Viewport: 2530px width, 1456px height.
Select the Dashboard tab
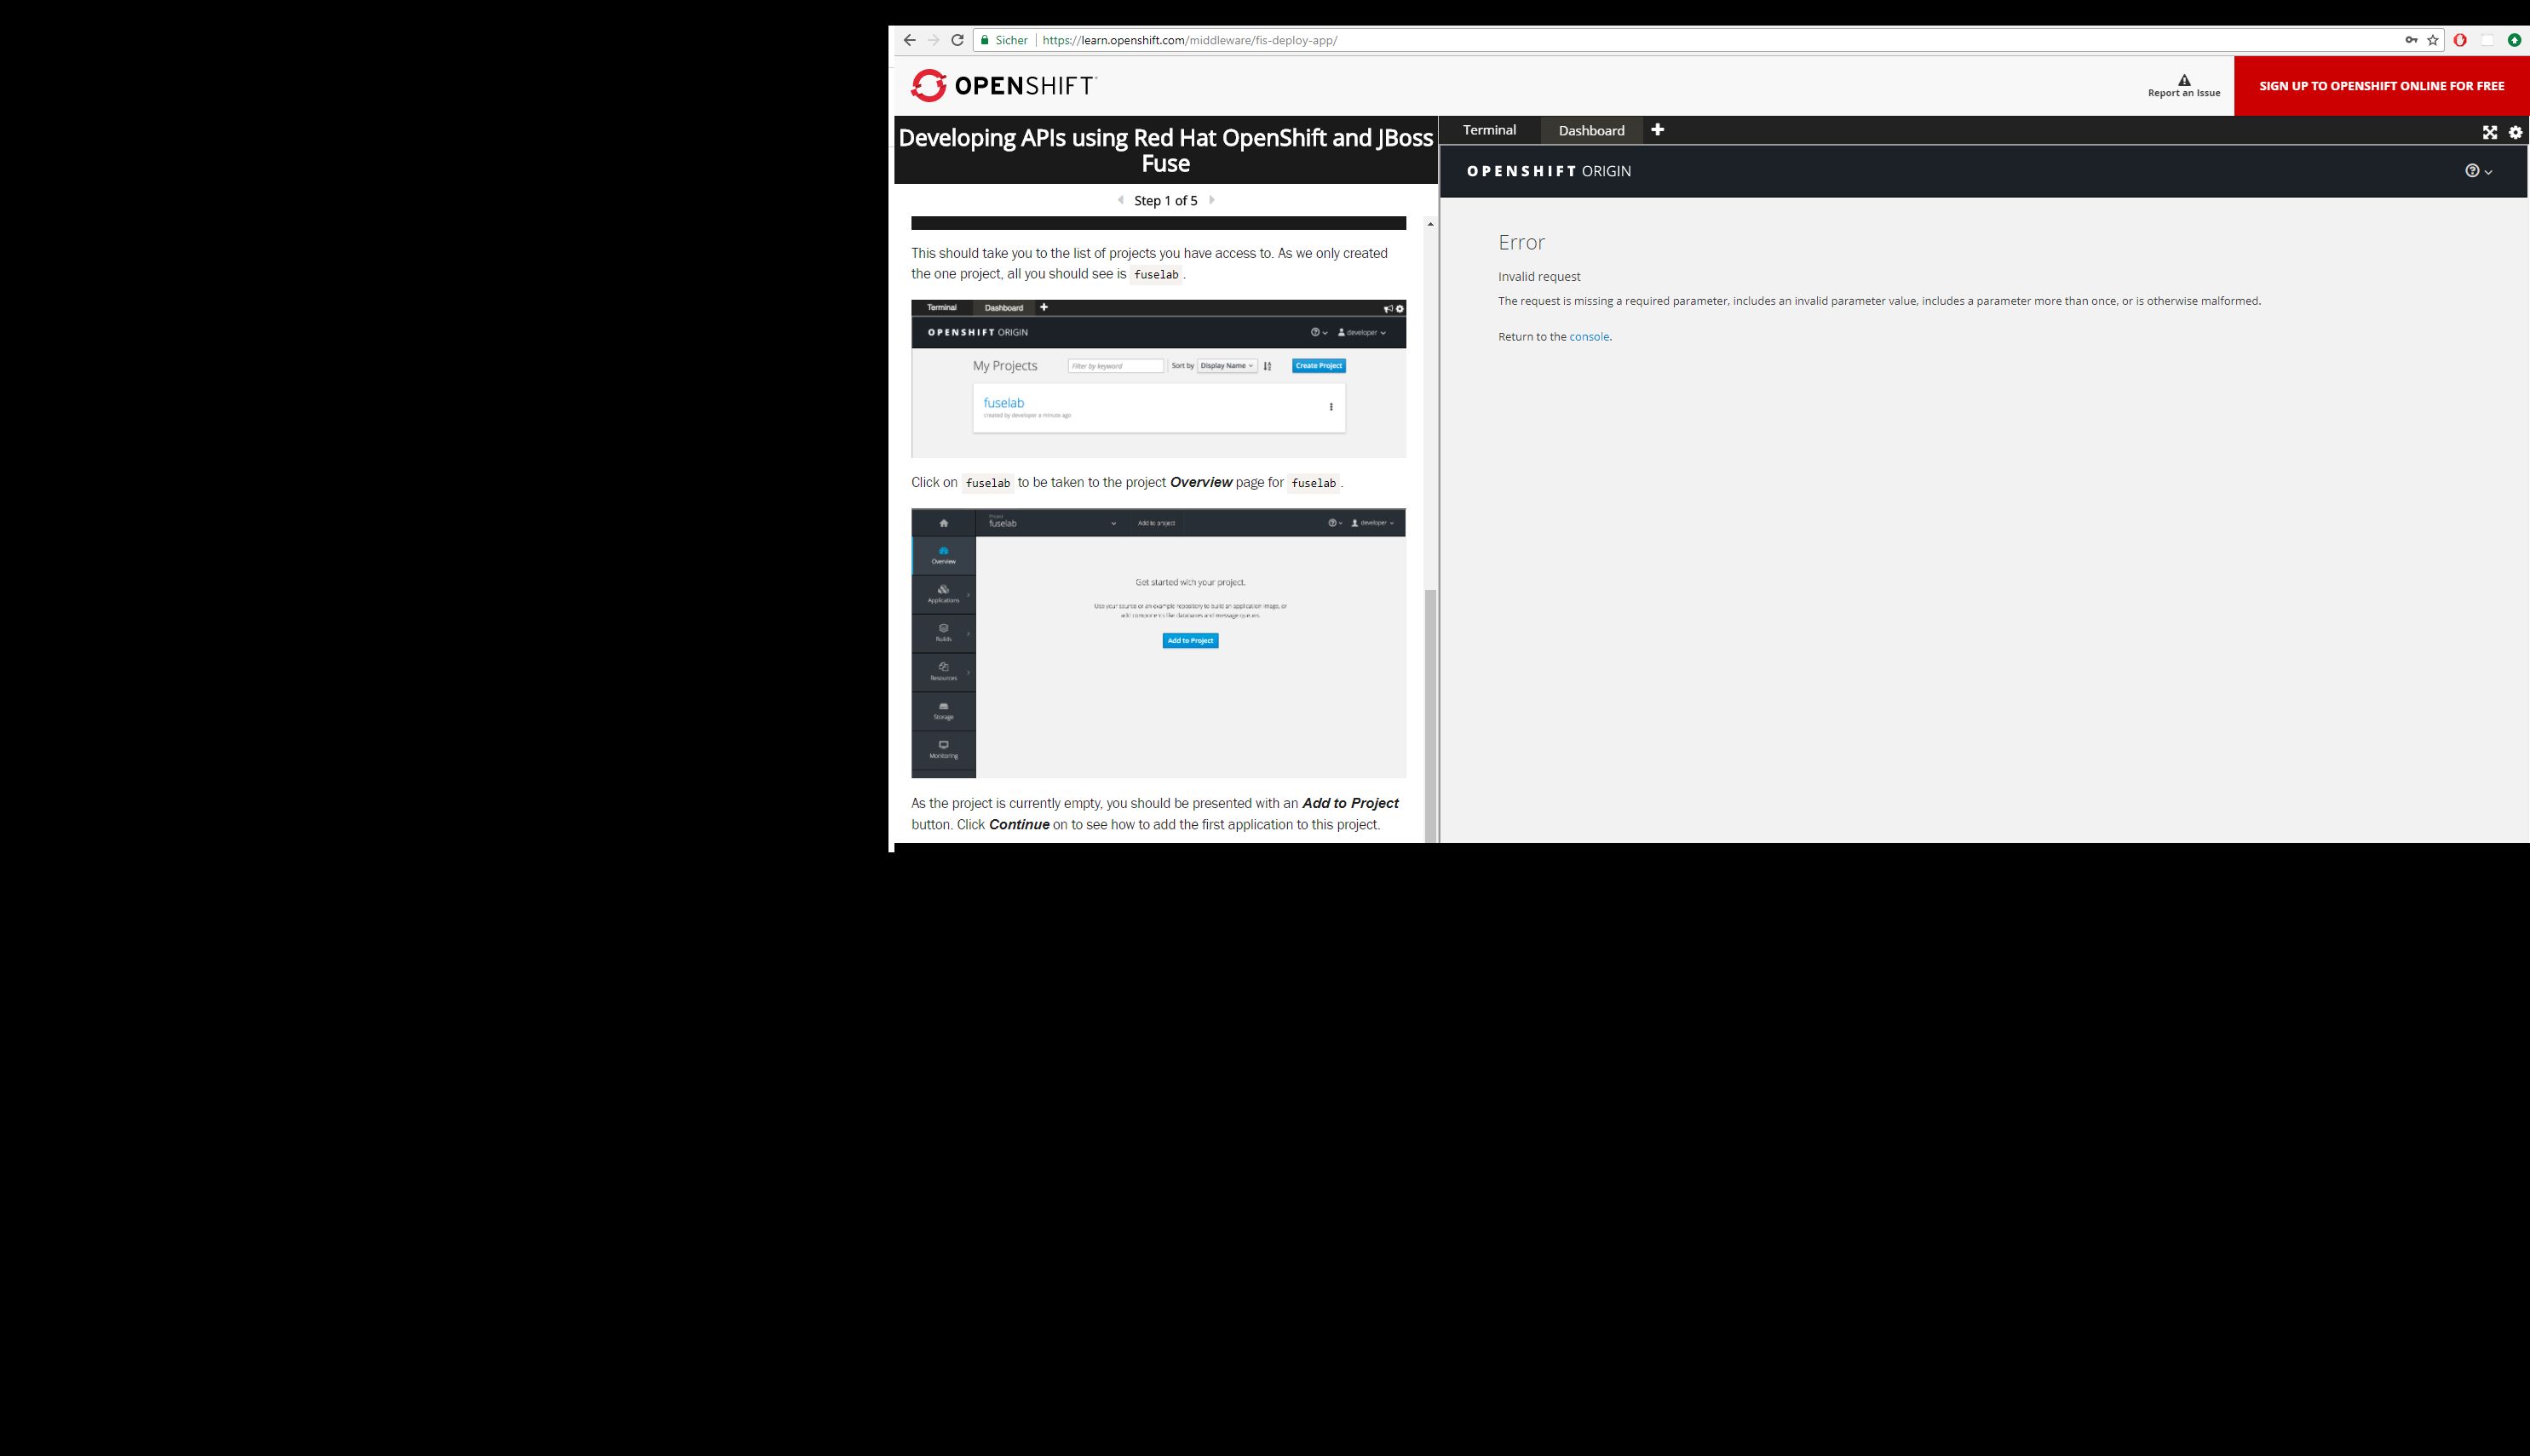1590,130
